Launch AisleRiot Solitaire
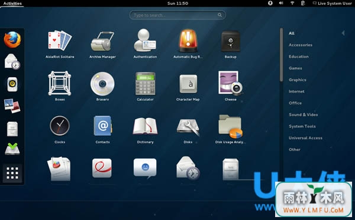The height and width of the screenshot is (220, 355). tap(60, 44)
